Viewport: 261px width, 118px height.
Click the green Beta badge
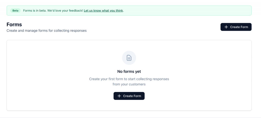tap(15, 10)
